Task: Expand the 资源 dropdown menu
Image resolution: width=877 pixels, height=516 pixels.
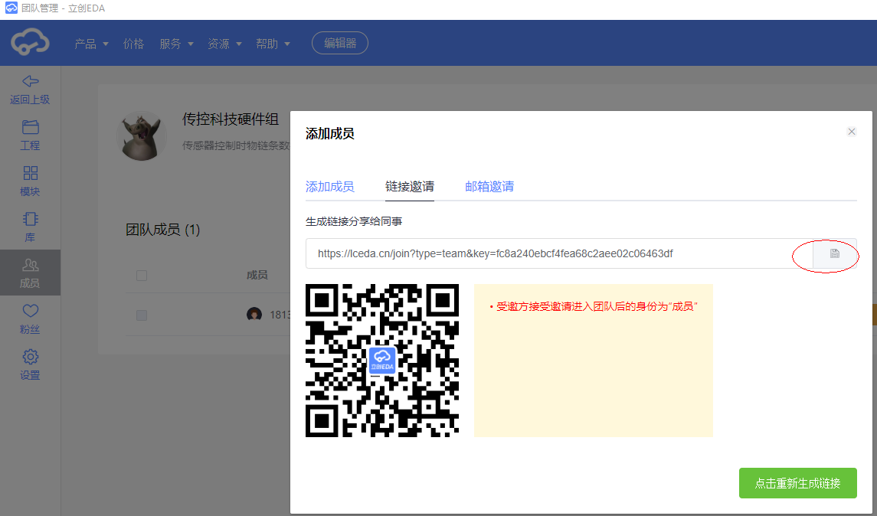Action: (225, 44)
